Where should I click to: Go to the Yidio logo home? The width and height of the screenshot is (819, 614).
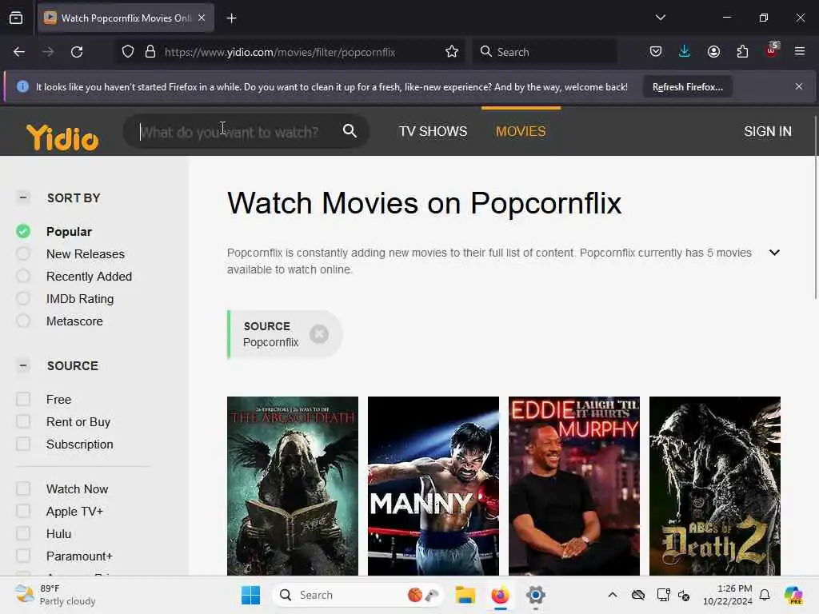pos(62,138)
